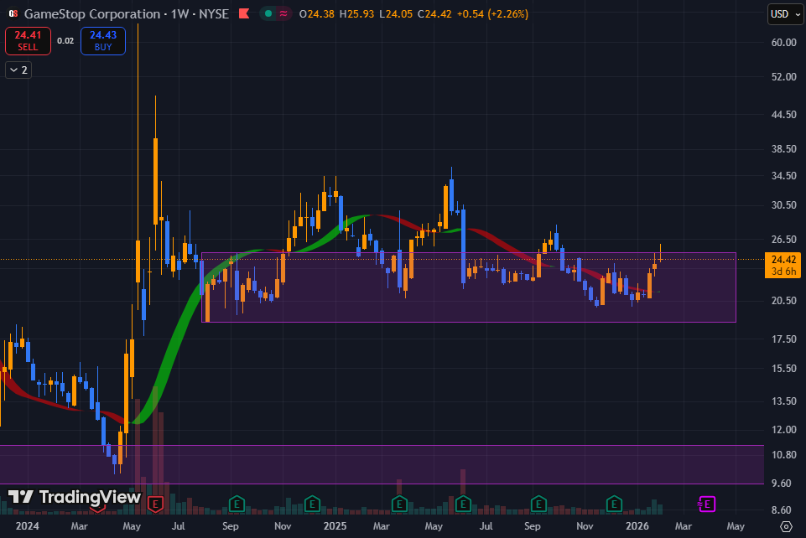Click the close value C24.42
The image size is (806, 538).
coord(434,14)
